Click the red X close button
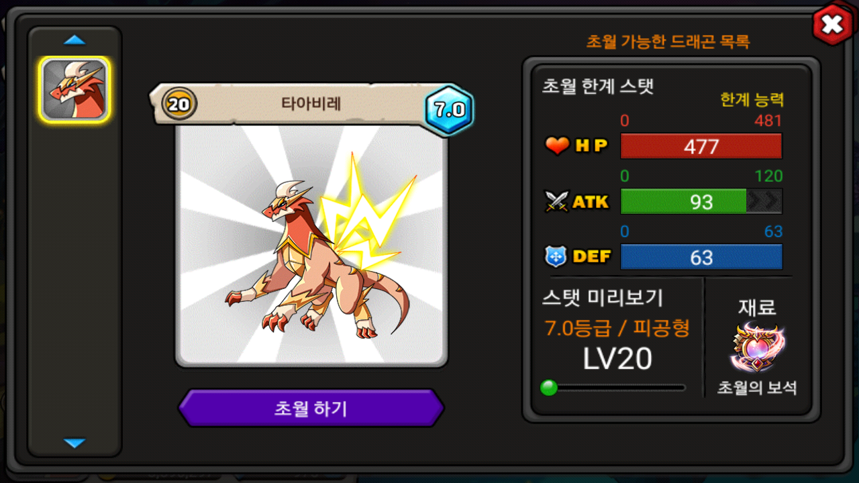 [x=832, y=25]
